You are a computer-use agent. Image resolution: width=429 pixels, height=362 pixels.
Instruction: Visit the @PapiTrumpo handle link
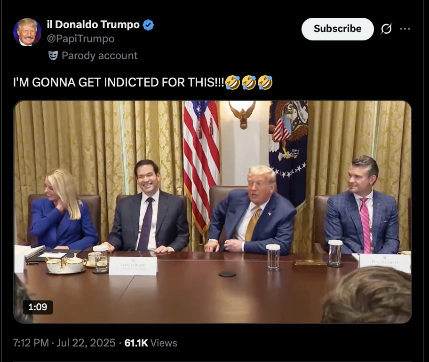point(80,39)
